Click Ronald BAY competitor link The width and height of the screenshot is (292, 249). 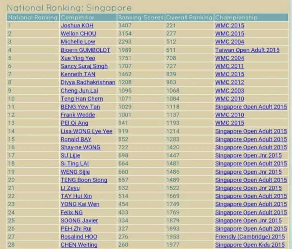(x=76, y=139)
